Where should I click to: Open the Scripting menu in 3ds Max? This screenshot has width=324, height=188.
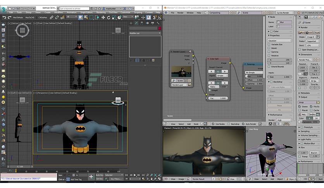[138, 13]
